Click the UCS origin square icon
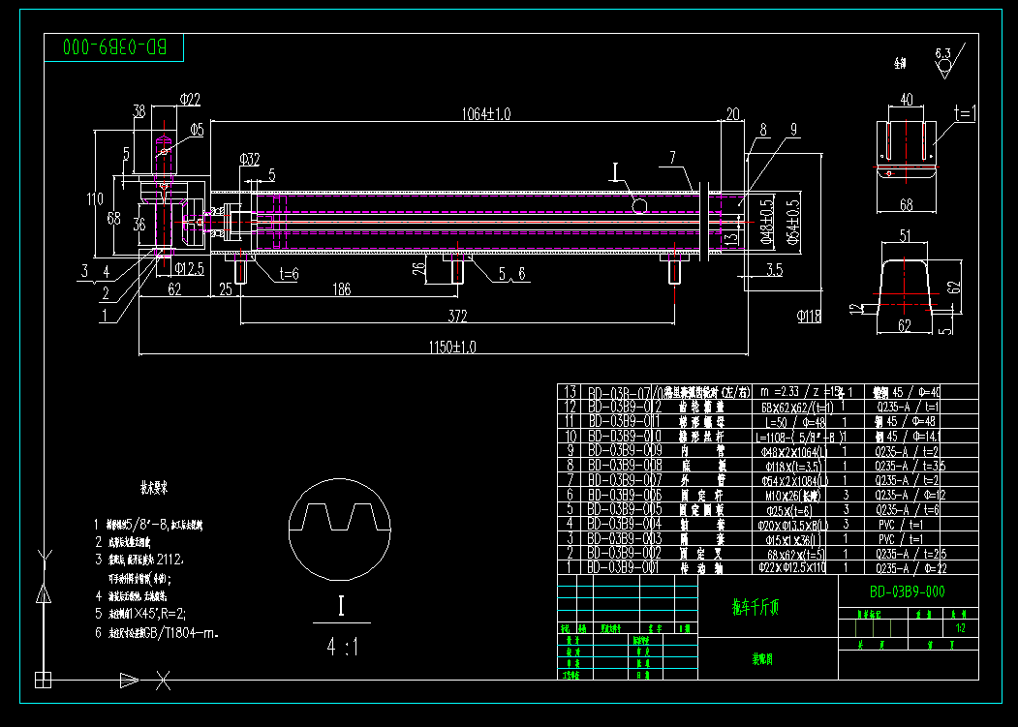 pos(42,678)
